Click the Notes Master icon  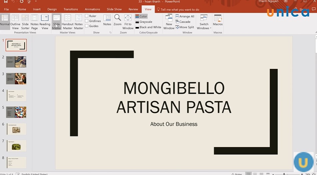tap(79, 22)
